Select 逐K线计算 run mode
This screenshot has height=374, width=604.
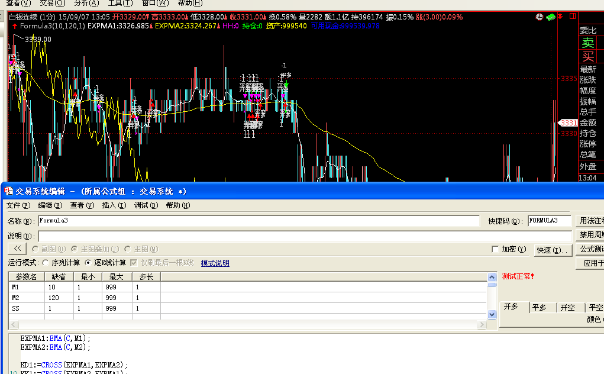(88, 263)
